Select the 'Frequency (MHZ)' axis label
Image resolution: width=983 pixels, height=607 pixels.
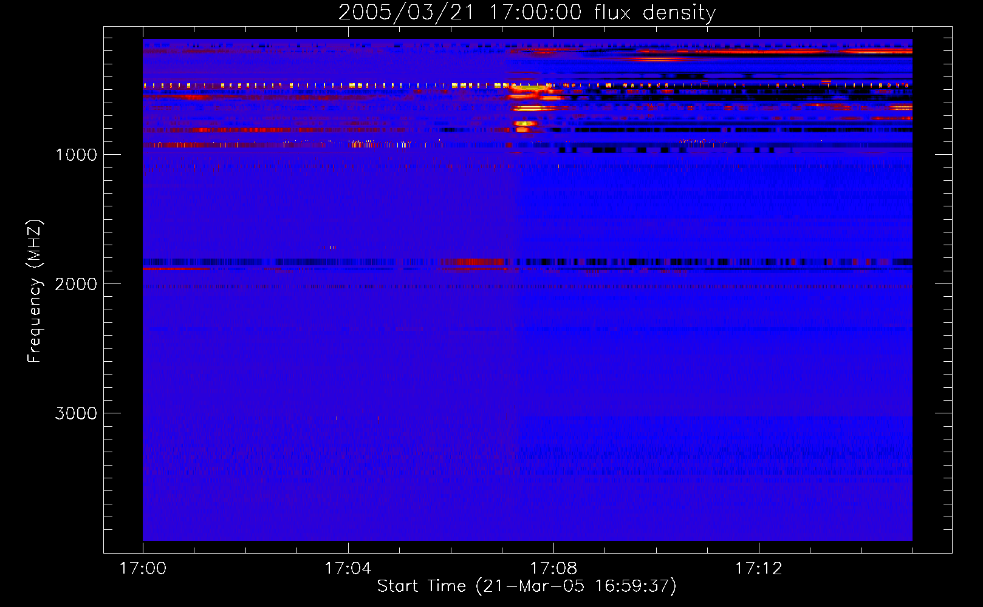tap(35, 291)
